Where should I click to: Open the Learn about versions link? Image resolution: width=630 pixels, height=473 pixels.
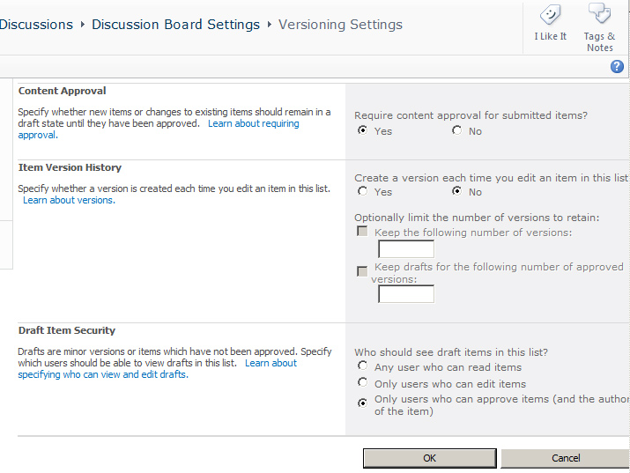pos(68,200)
